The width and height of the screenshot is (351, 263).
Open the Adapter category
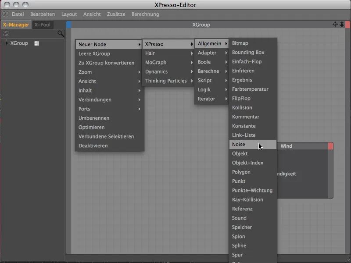212,53
